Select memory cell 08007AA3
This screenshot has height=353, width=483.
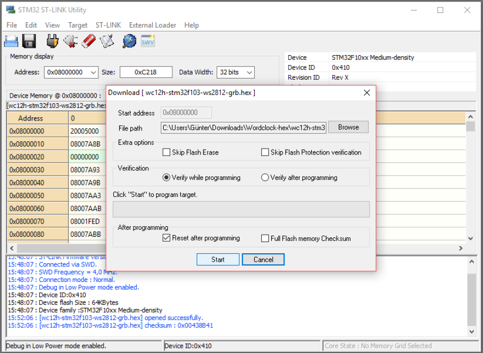click(x=87, y=196)
